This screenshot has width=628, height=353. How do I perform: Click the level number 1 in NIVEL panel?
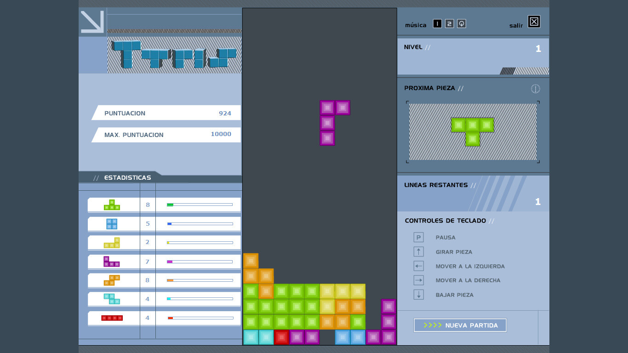pyautogui.click(x=538, y=49)
